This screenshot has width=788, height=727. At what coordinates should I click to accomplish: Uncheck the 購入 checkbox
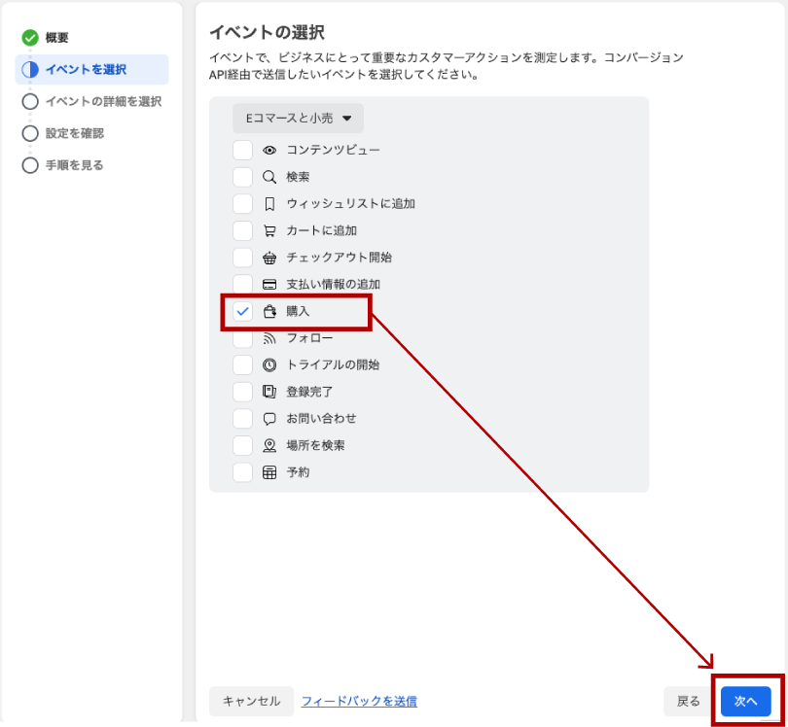[244, 311]
